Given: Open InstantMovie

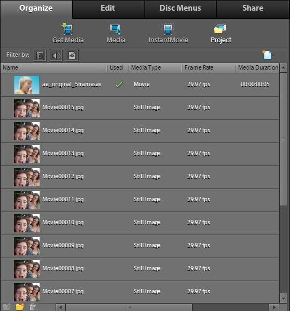Looking at the screenshot, I should [x=169, y=33].
